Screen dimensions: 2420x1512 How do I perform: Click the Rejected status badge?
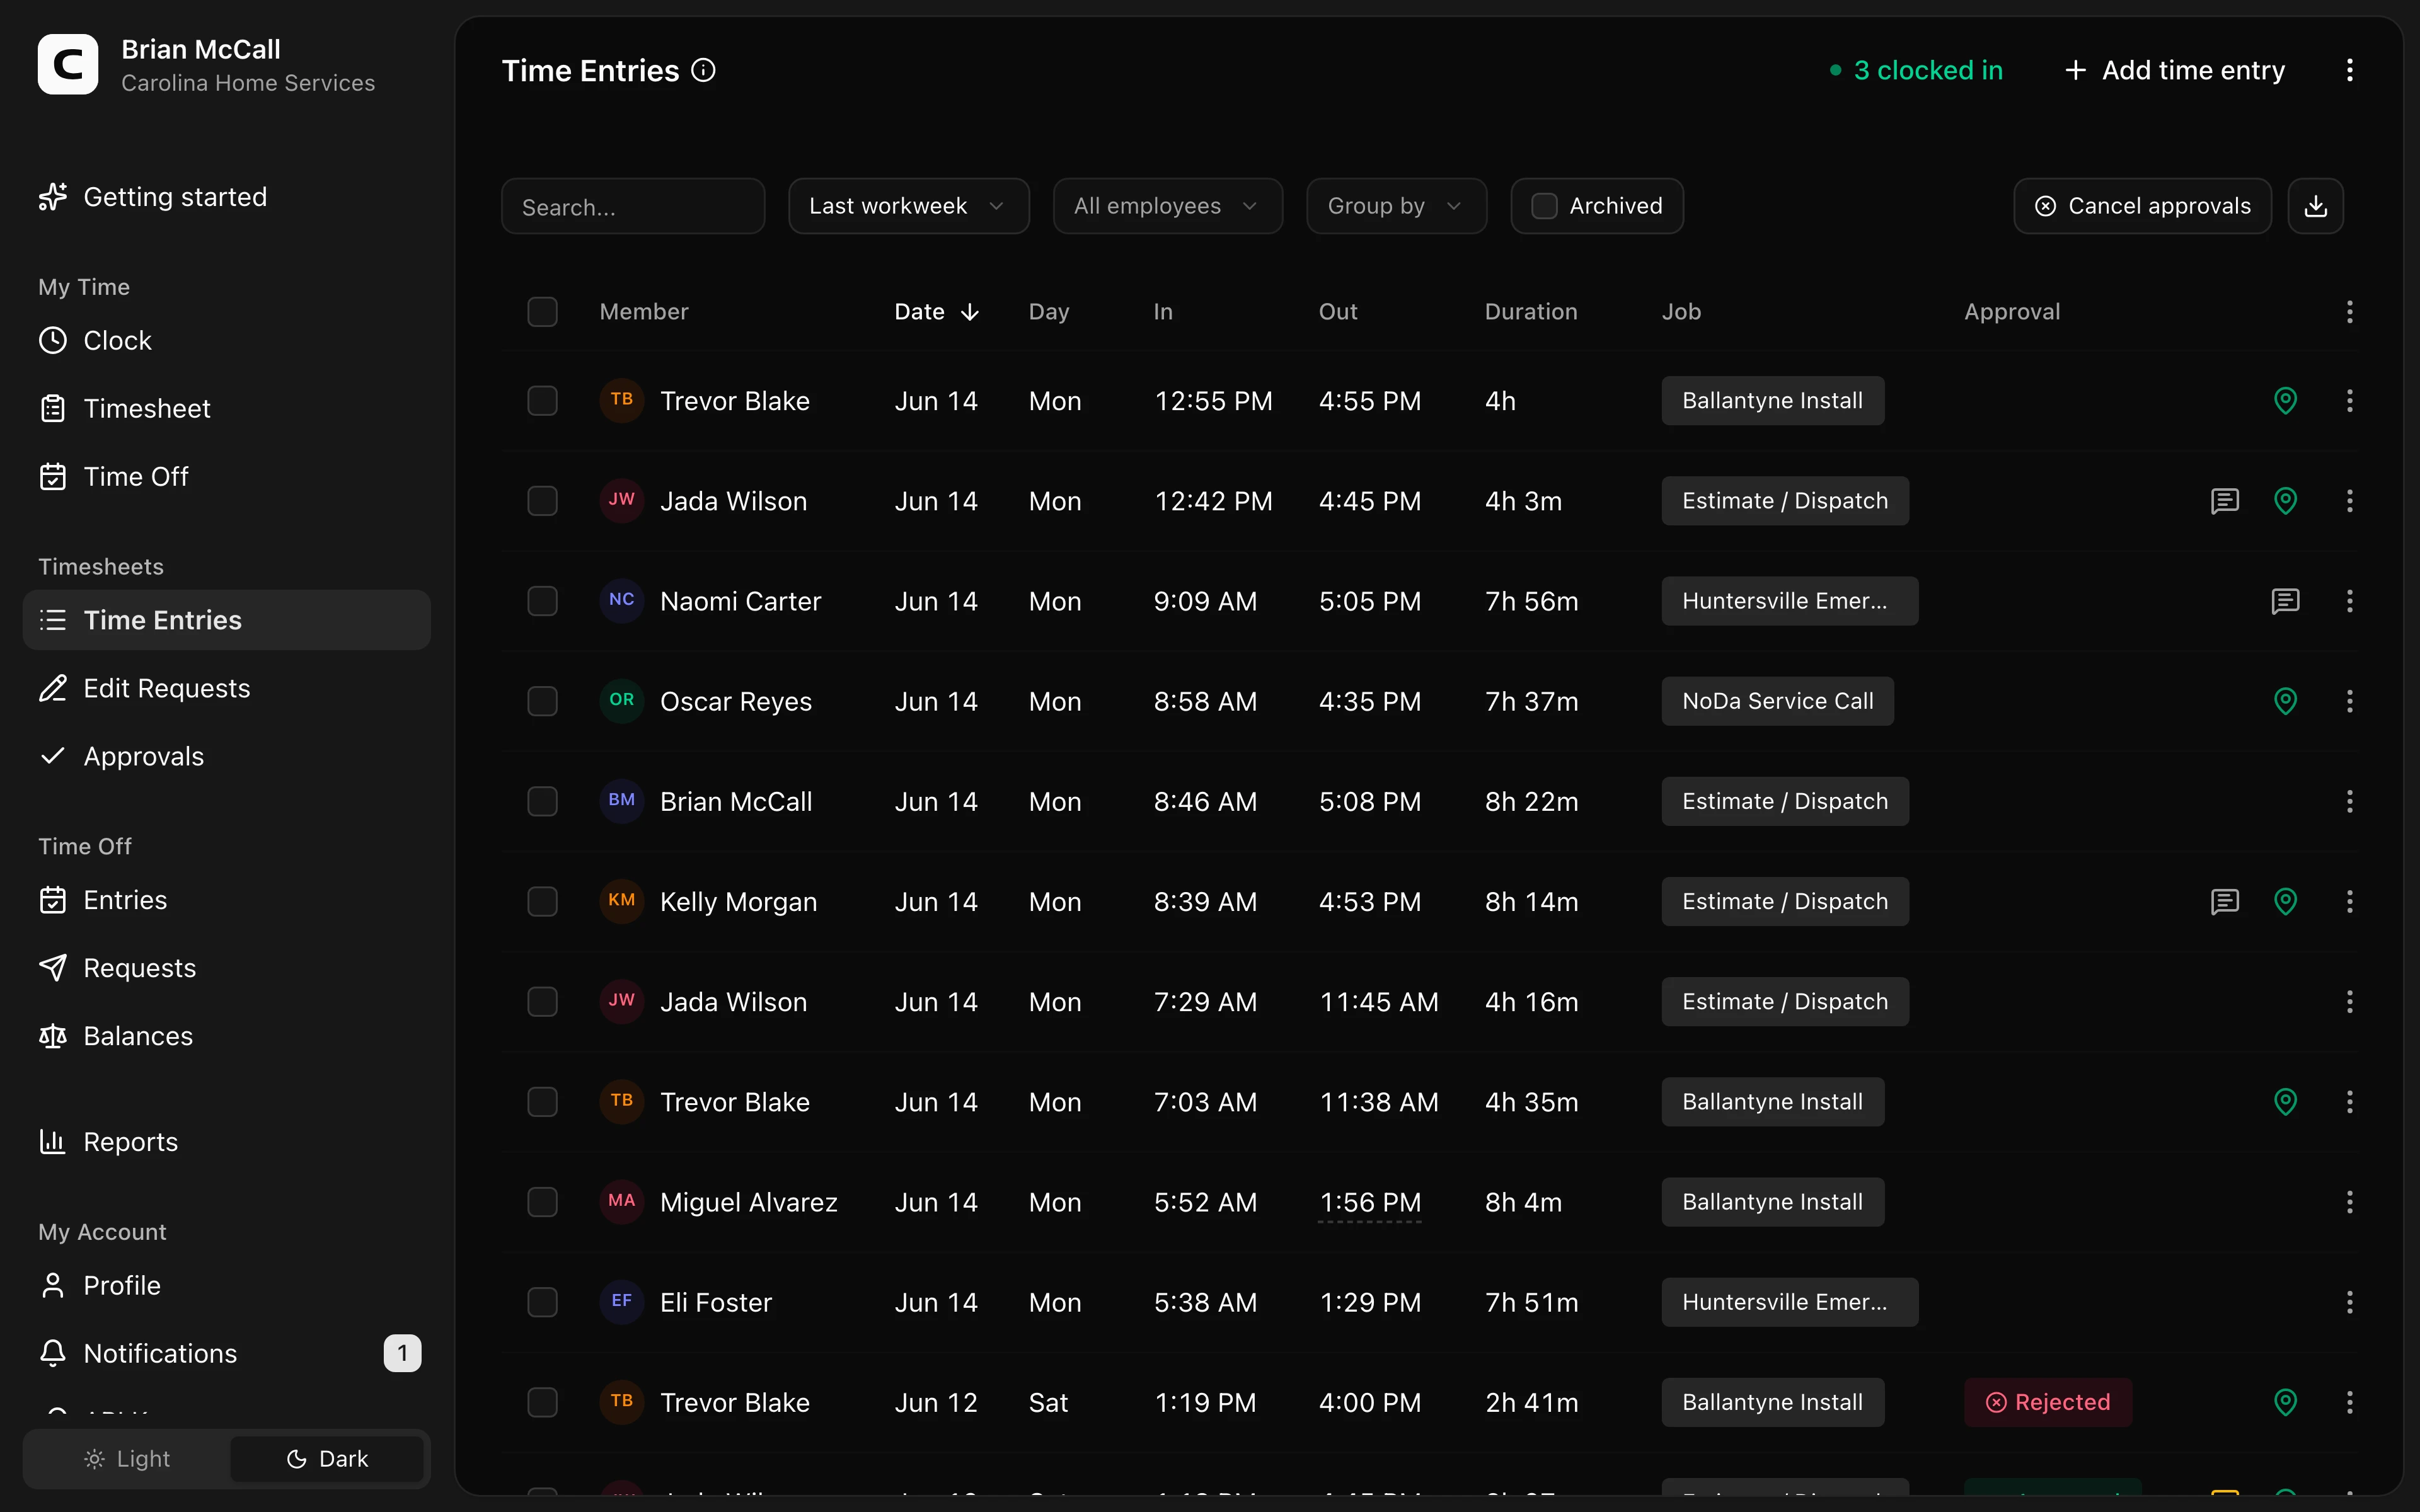[x=2047, y=1402]
